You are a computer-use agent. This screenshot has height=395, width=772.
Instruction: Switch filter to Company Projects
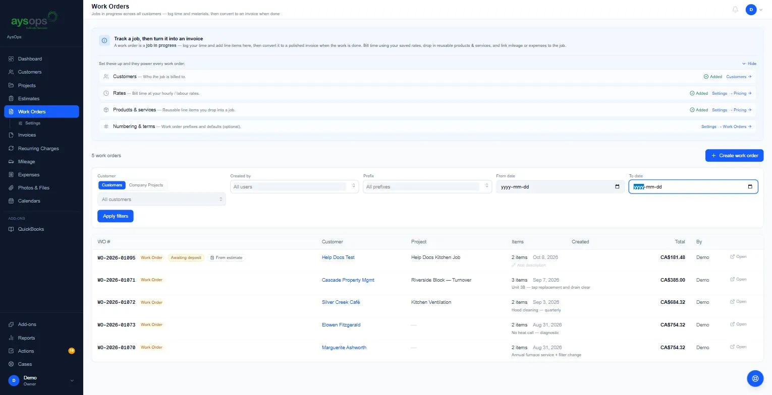coord(146,185)
